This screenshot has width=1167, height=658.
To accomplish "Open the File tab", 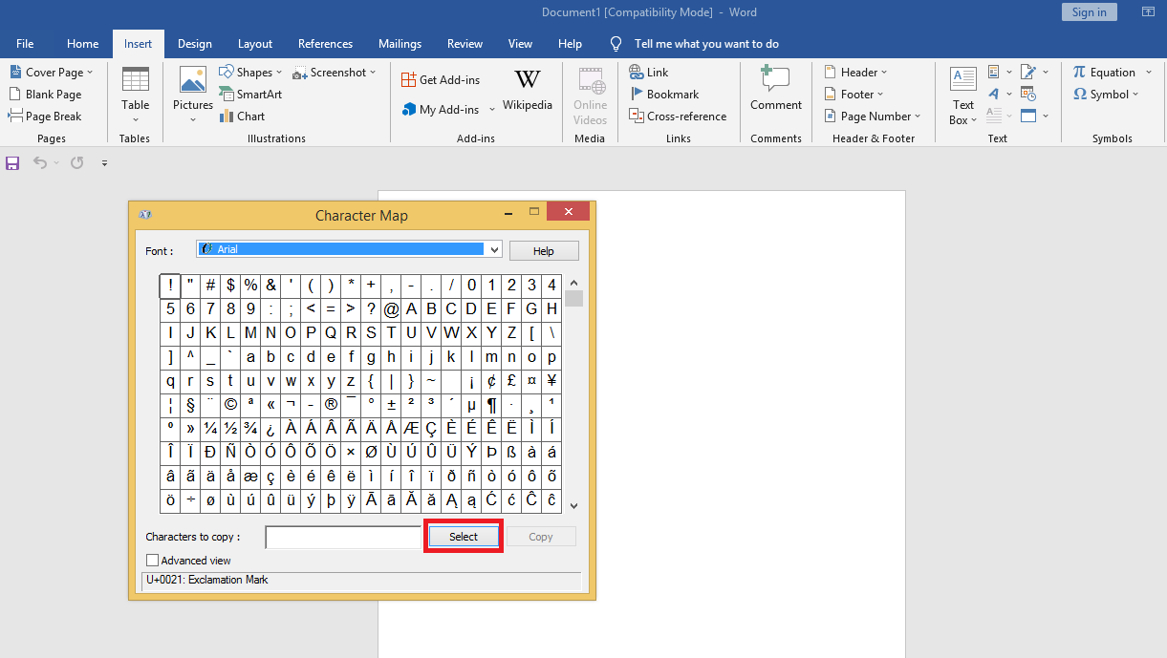I will [x=25, y=44].
